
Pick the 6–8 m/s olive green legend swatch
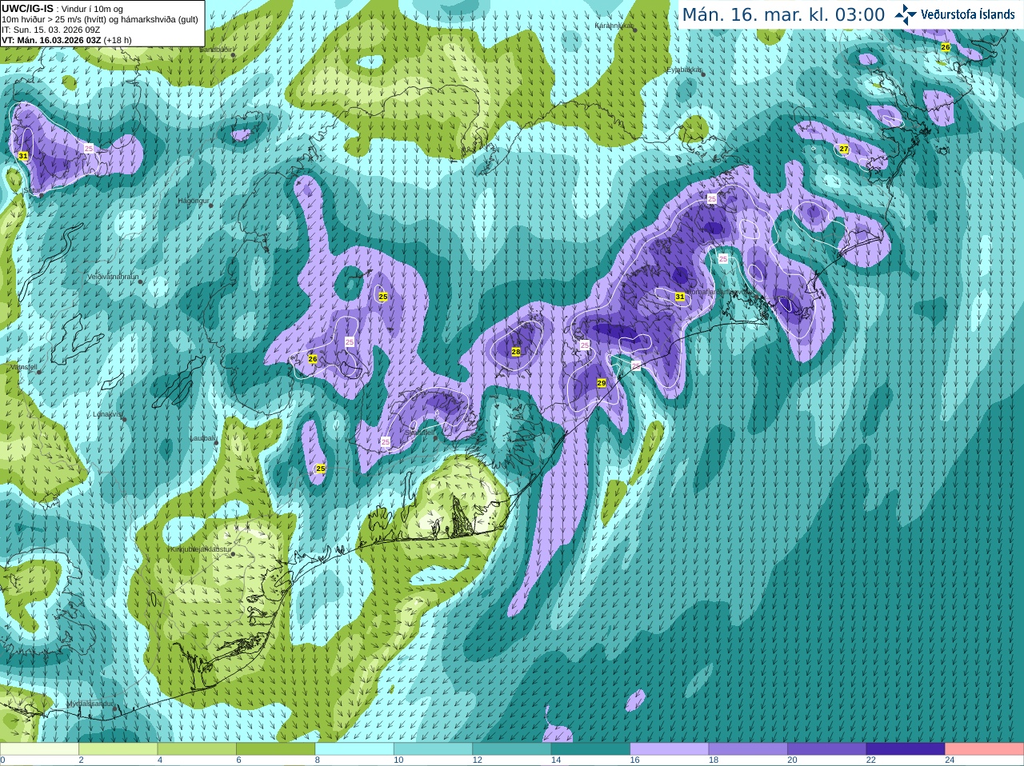(x=275, y=749)
